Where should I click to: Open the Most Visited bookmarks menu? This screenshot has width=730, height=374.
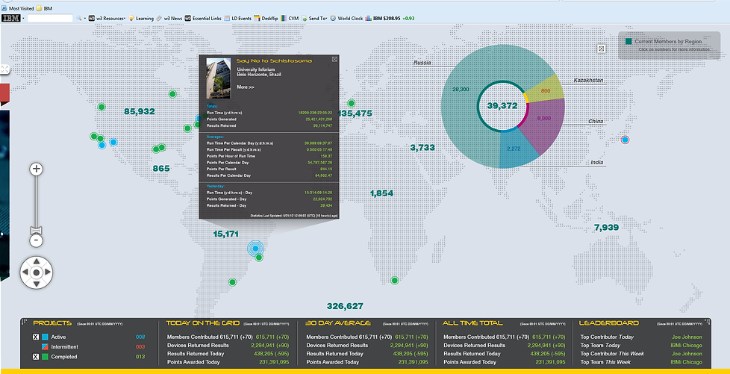(x=18, y=8)
